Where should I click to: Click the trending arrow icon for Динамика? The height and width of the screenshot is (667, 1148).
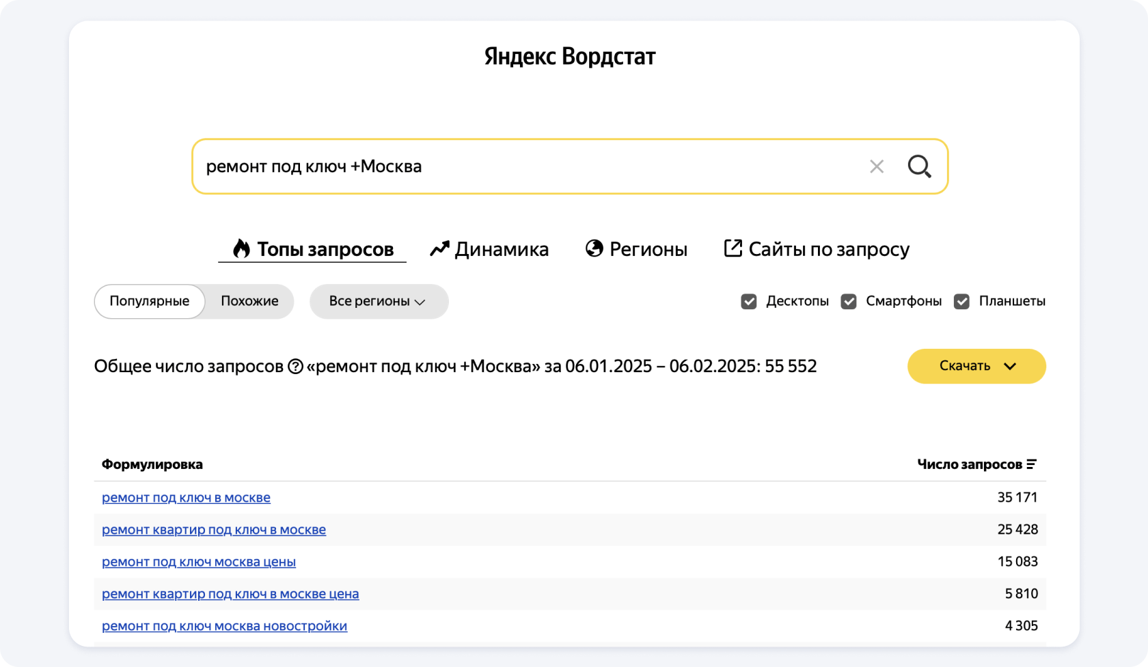pyautogui.click(x=439, y=249)
